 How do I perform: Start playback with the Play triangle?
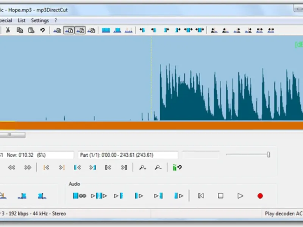(240, 196)
